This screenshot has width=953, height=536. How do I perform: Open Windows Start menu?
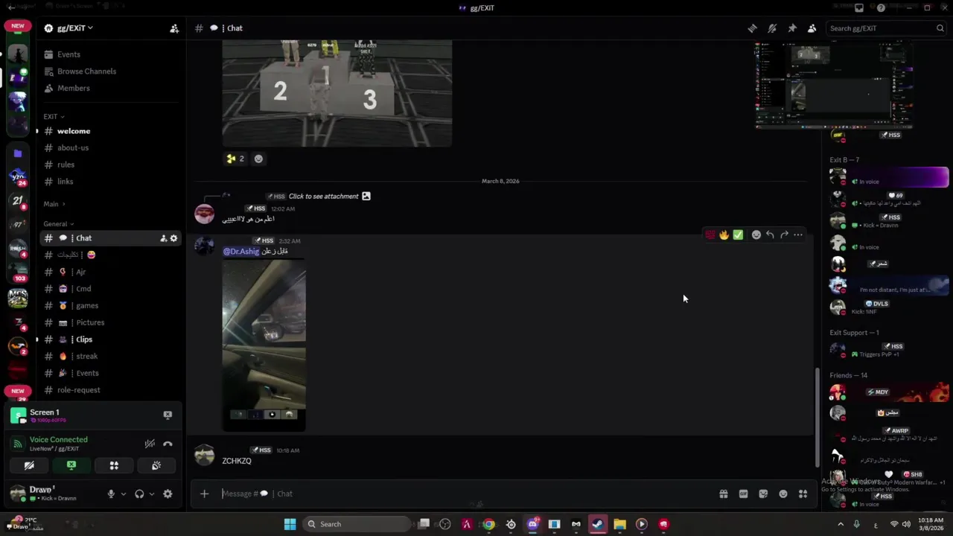[x=290, y=524]
